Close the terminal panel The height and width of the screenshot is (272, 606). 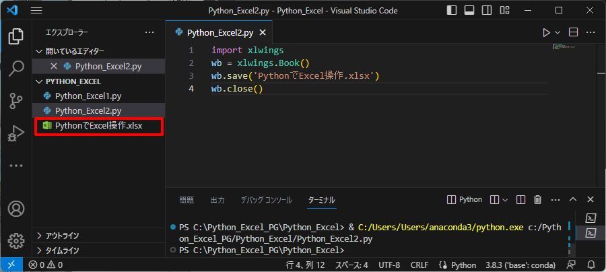click(590, 200)
